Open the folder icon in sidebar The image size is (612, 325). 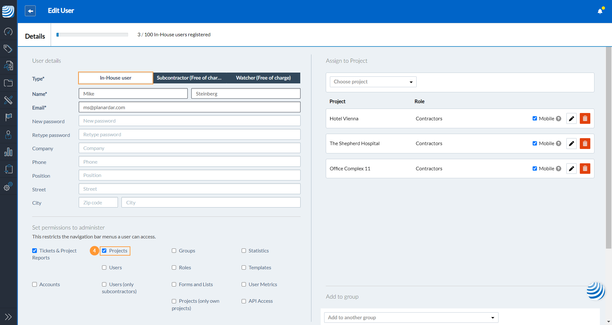click(x=8, y=83)
